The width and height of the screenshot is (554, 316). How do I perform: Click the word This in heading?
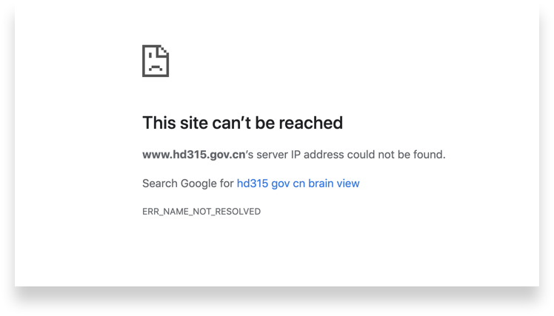159,123
